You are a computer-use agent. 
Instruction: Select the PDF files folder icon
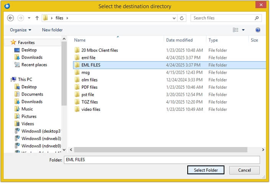coord(77,87)
